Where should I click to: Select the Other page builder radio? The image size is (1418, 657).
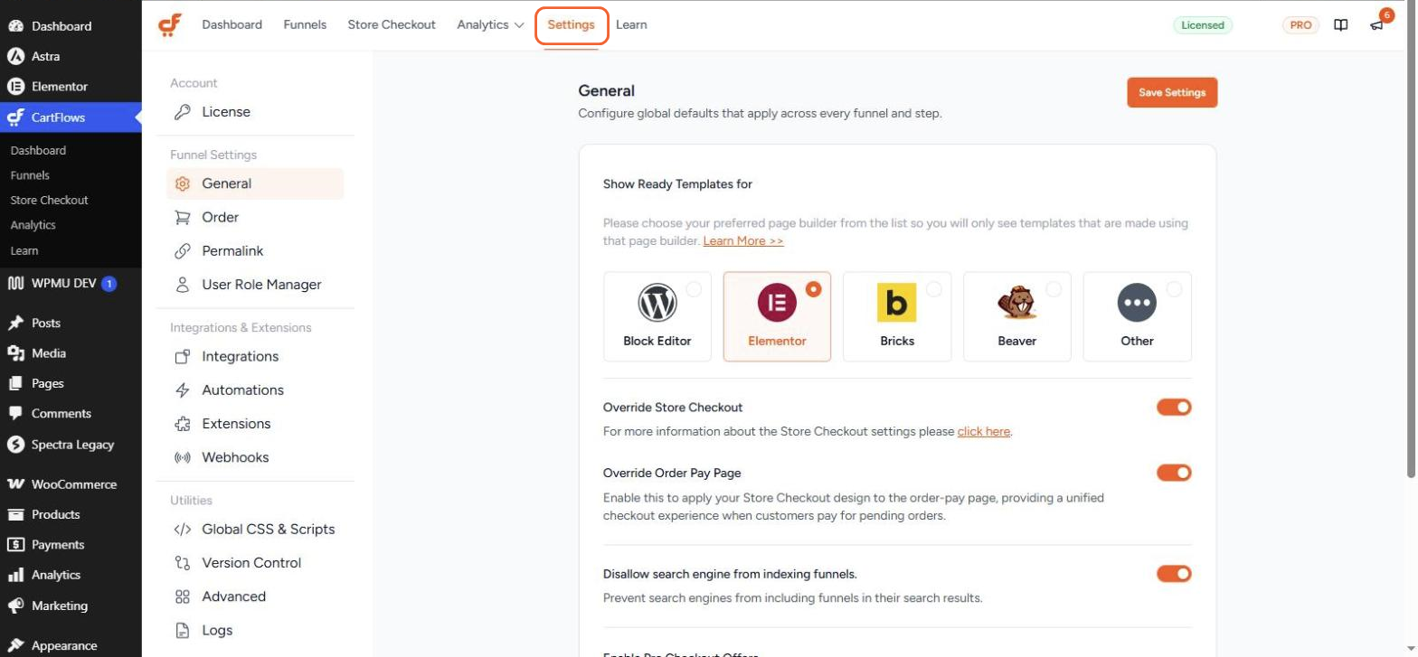click(x=1174, y=289)
